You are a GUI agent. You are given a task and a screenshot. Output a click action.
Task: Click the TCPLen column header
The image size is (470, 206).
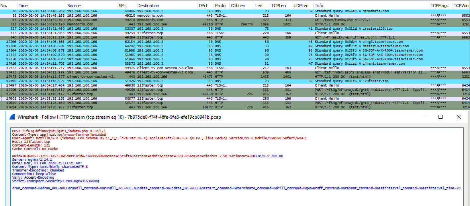click(x=280, y=6)
